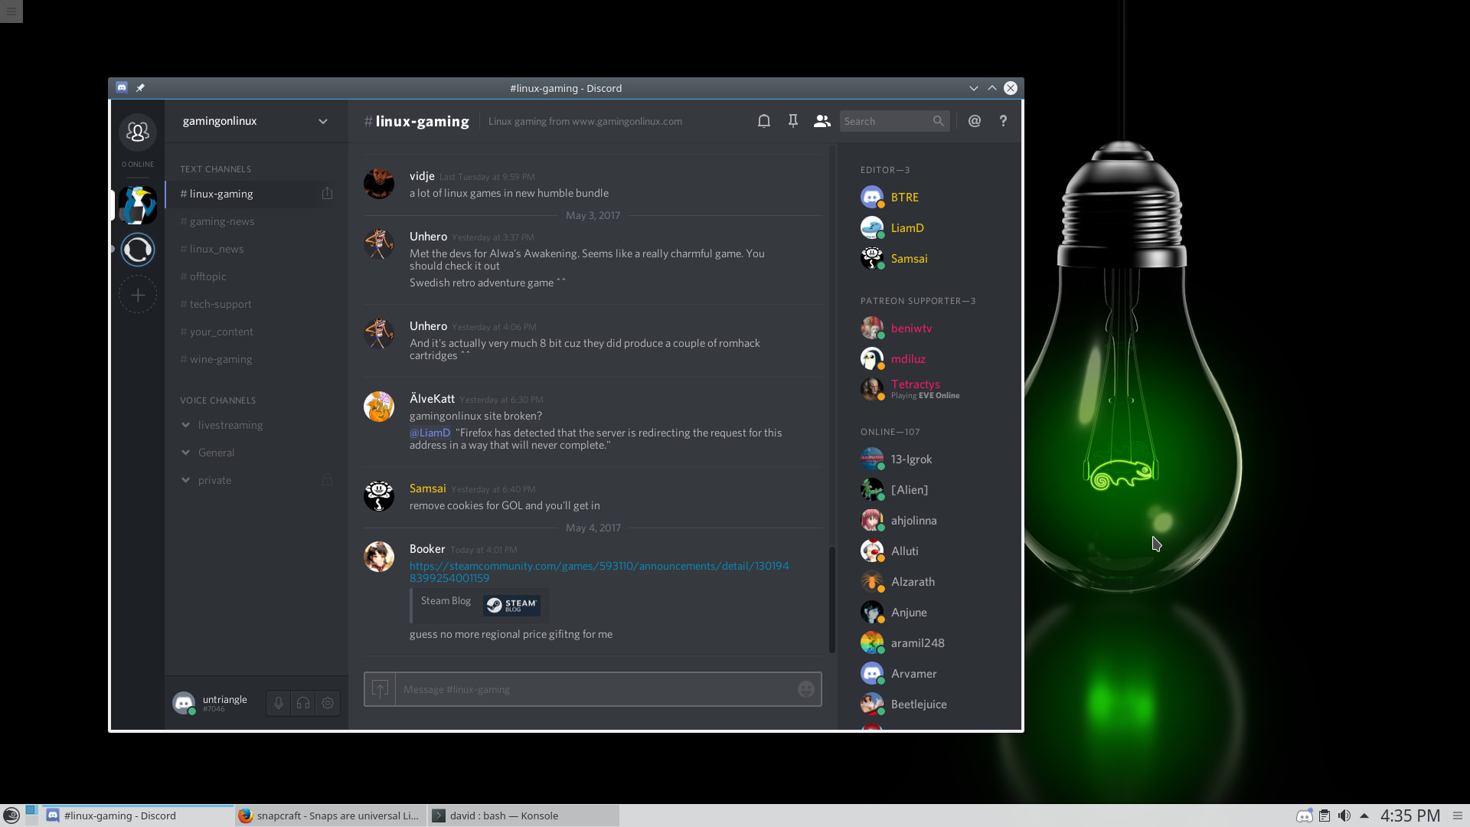
Task: Click chat message scrollbar
Action: [832, 598]
